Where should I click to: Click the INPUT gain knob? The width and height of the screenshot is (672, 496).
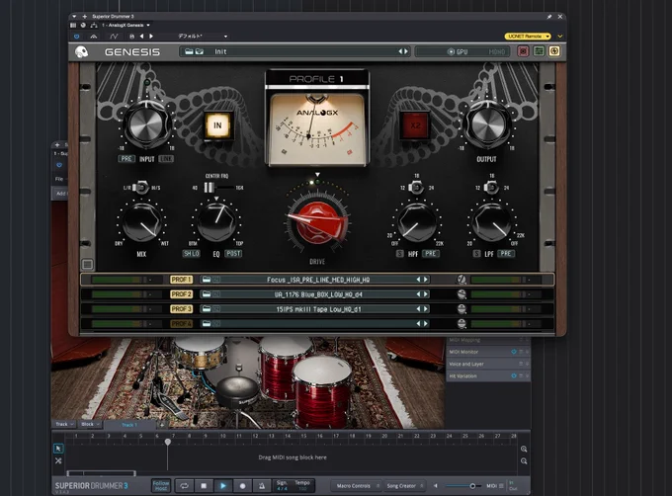[146, 125]
